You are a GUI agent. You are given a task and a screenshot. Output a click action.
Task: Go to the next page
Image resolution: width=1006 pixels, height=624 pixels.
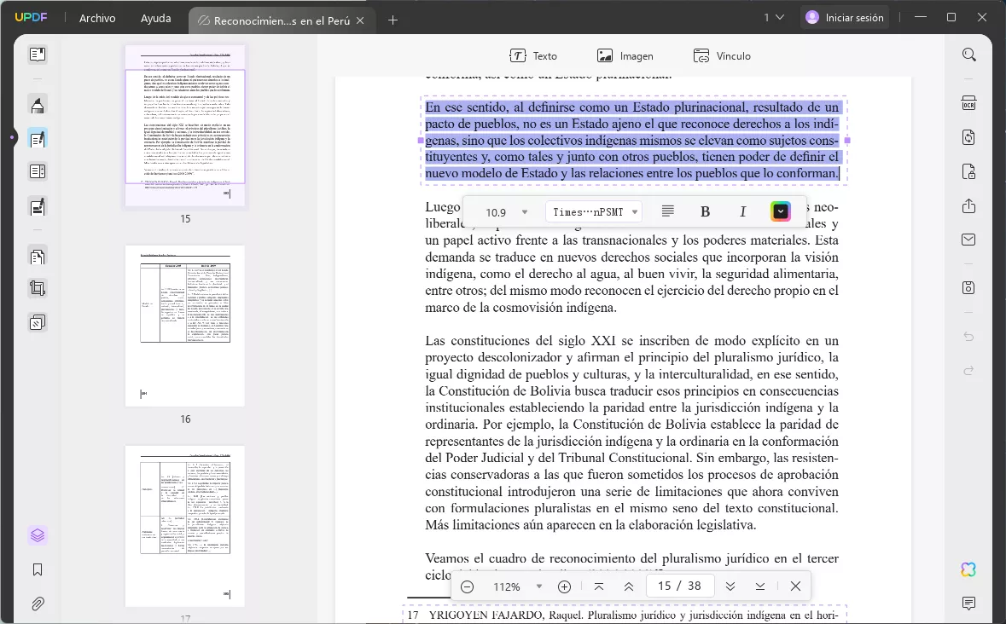(x=730, y=586)
